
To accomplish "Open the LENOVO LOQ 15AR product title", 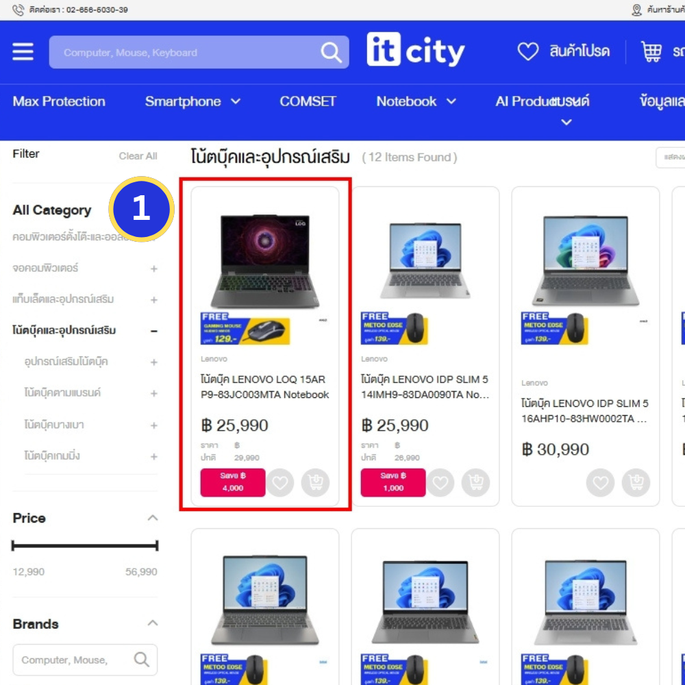I will tap(264, 386).
